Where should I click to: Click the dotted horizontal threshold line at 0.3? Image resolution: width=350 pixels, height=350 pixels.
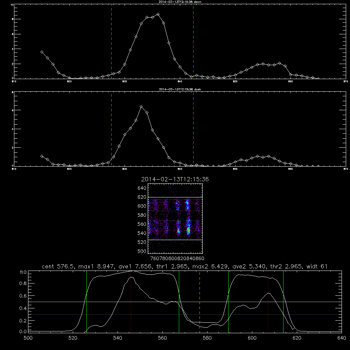(x=185, y=315)
